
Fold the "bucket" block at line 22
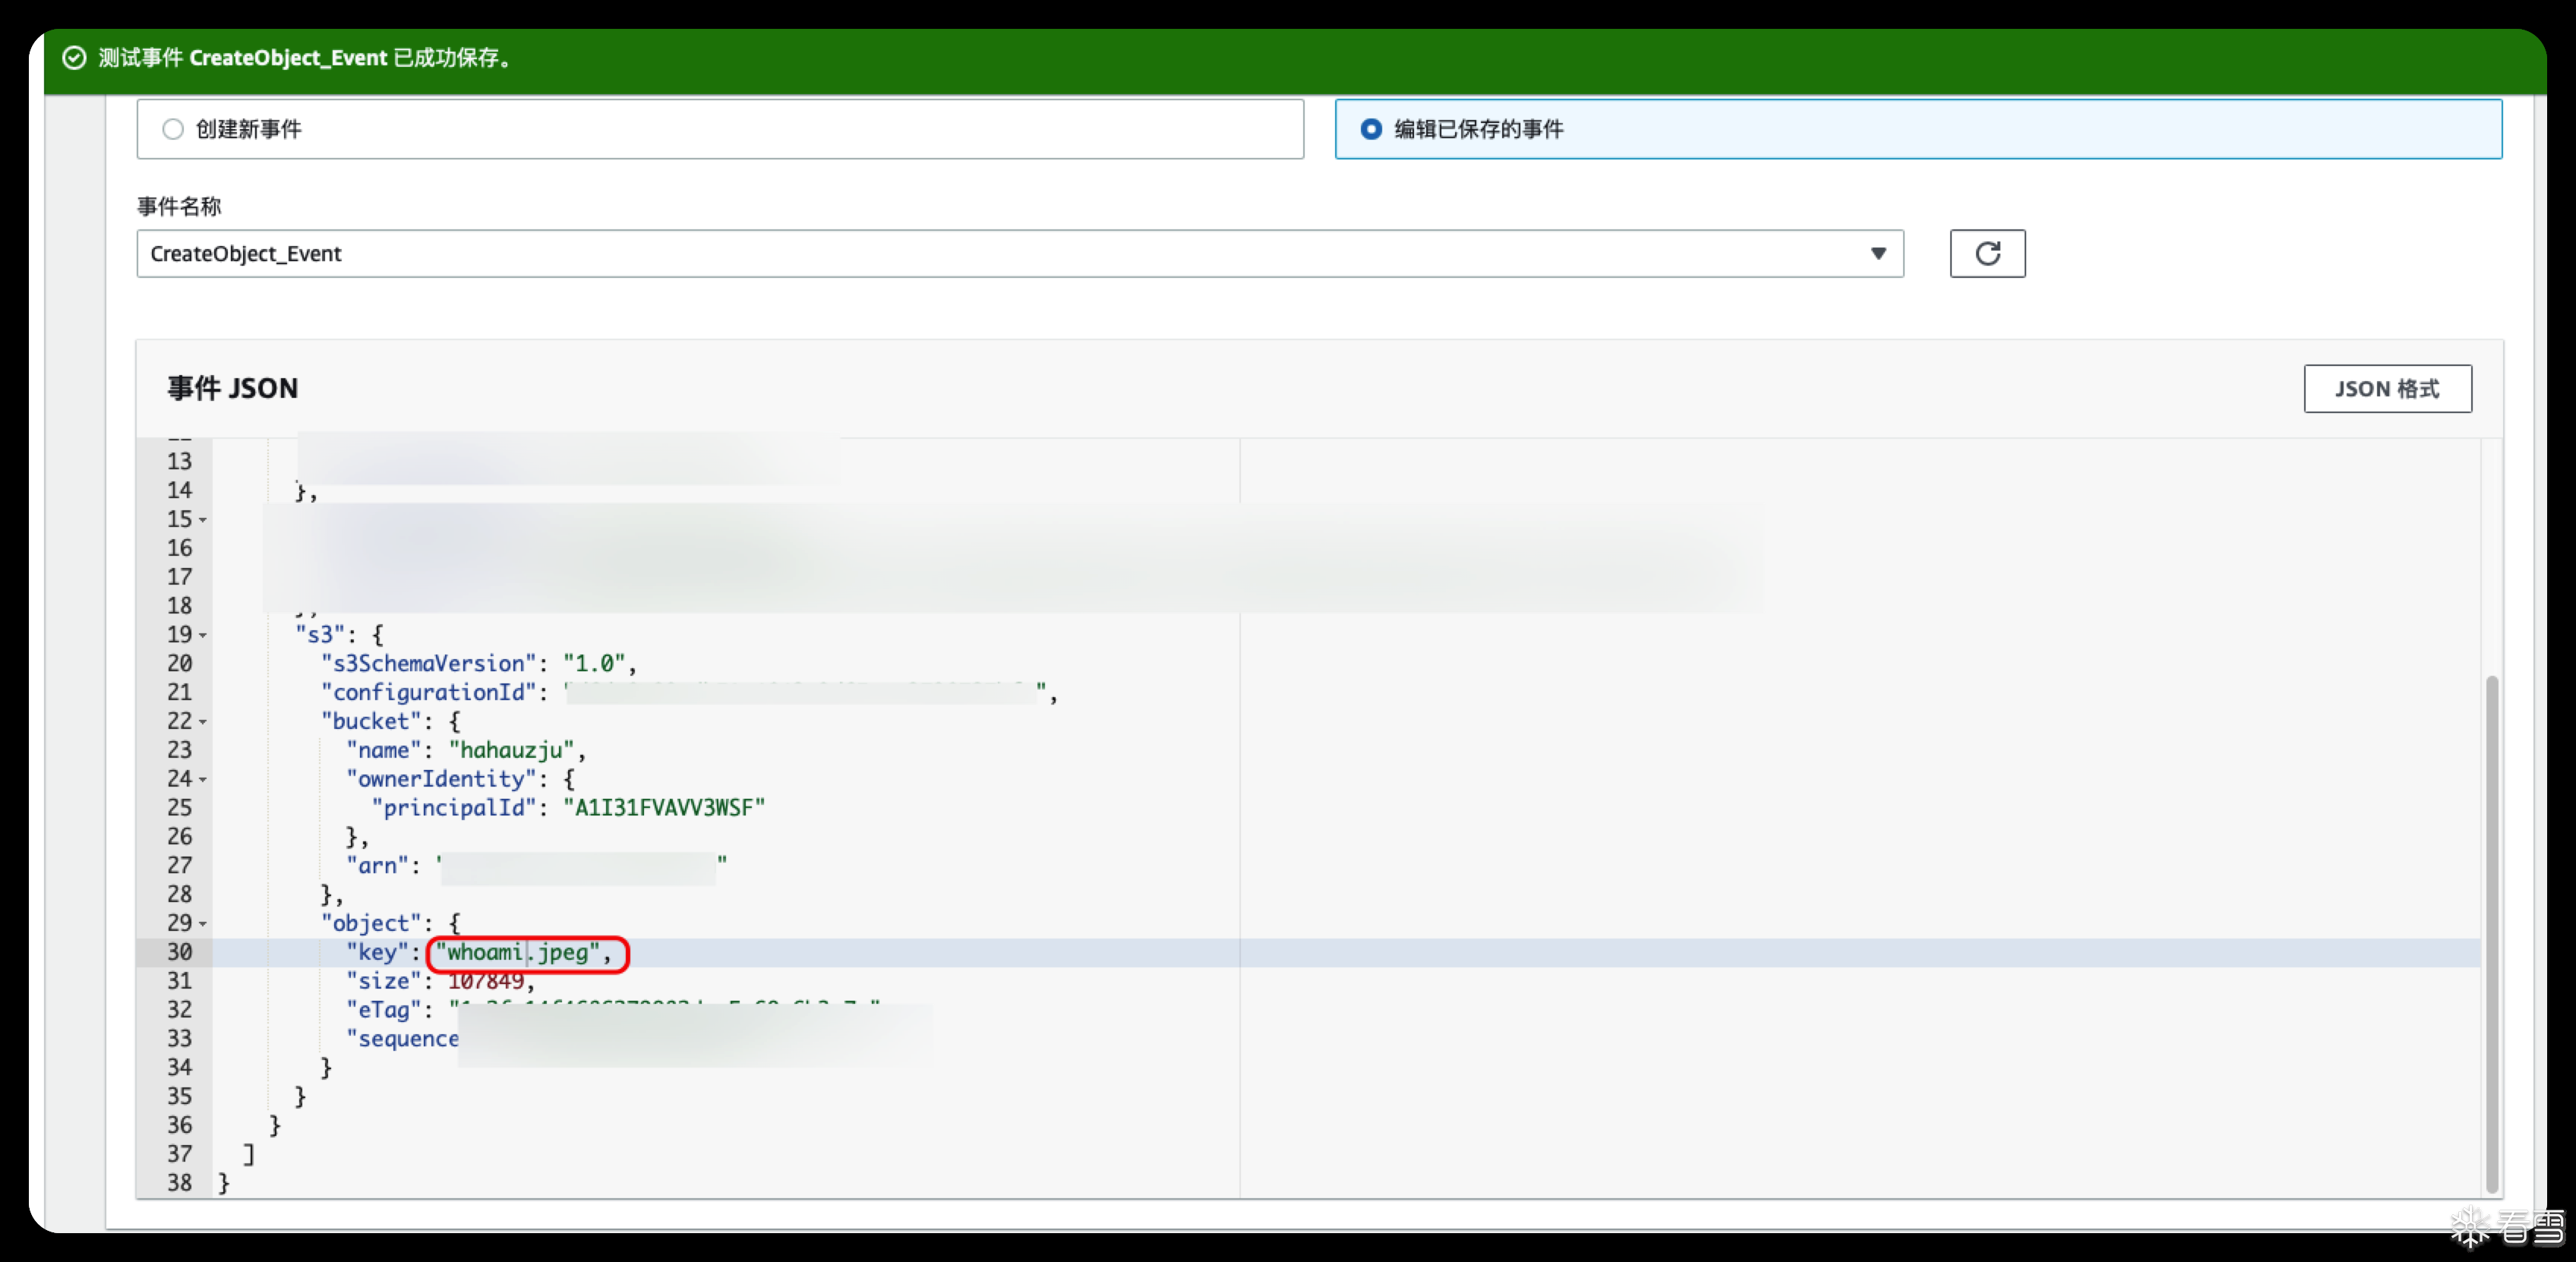[203, 722]
